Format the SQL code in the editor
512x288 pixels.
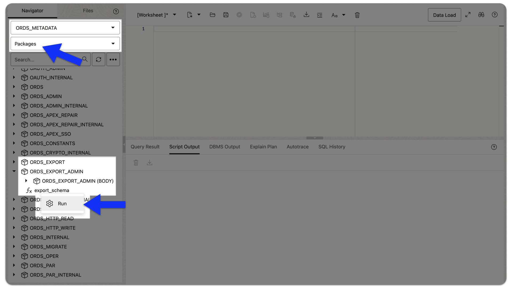click(320, 15)
